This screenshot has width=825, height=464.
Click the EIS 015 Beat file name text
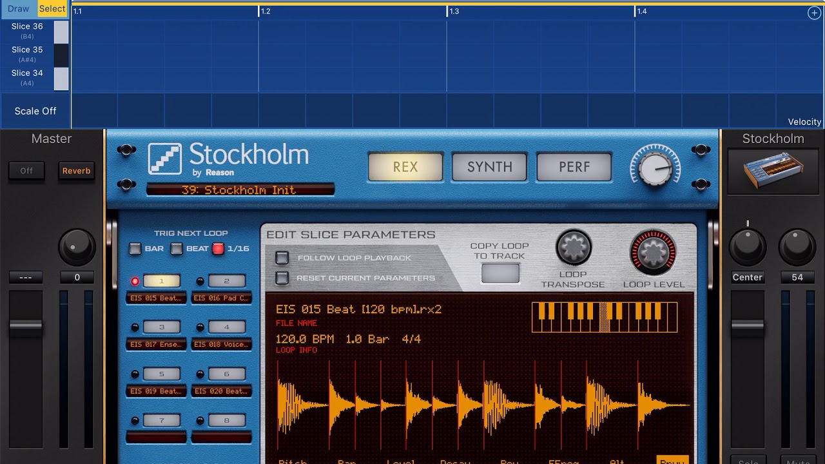pos(358,309)
